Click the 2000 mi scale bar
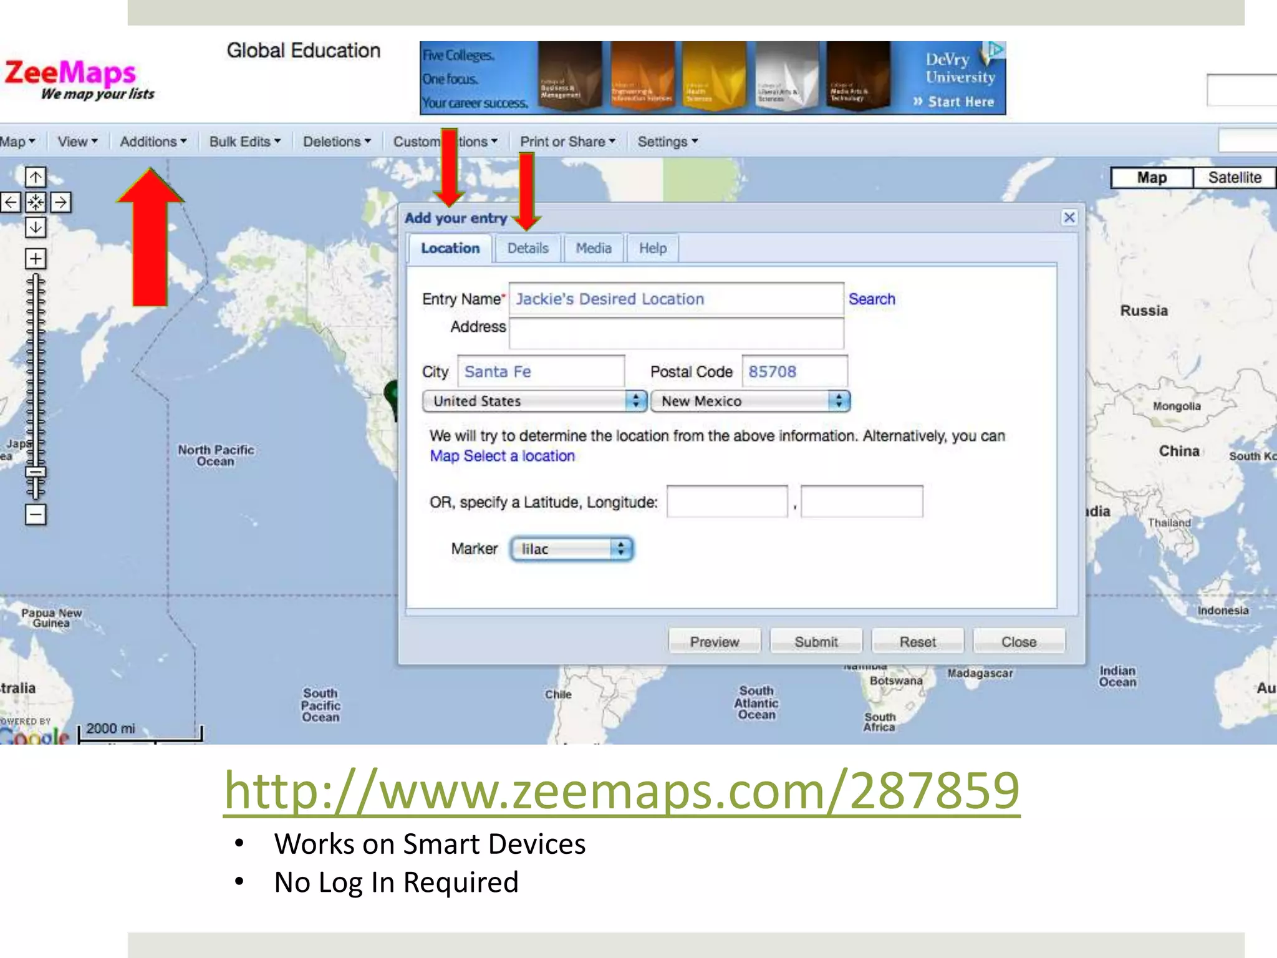Viewport: 1277px width, 958px height. pos(141,733)
